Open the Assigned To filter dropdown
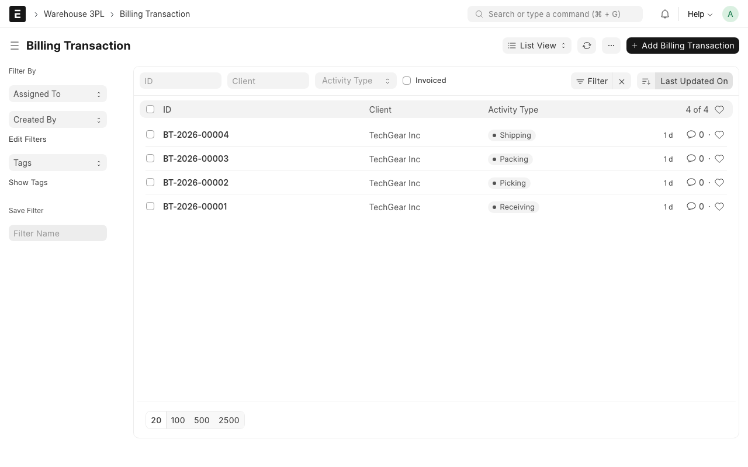 click(x=57, y=93)
